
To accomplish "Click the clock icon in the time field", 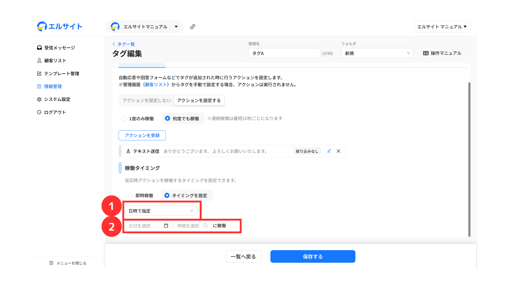I will pyautogui.click(x=205, y=226).
